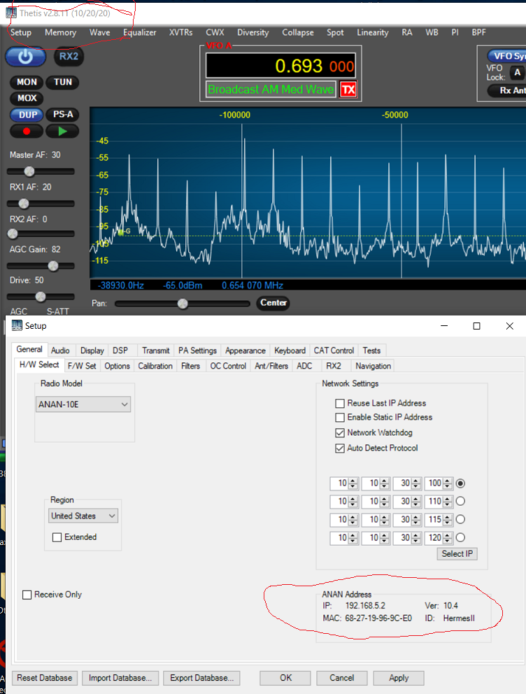
Task: Click the Drive slider
Action: click(41, 297)
